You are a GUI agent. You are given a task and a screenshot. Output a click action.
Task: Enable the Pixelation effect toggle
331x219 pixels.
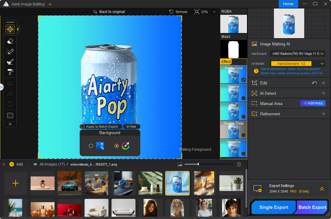coord(243,154)
